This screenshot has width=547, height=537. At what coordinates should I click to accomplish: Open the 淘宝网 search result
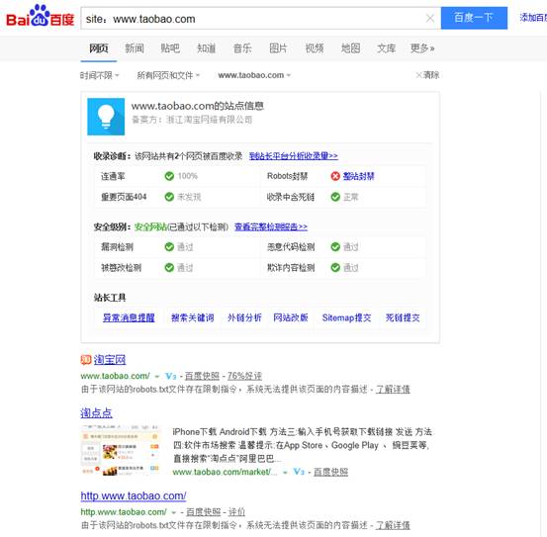[110, 360]
